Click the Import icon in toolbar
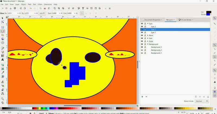217x114 pixels. (x=21, y=8)
